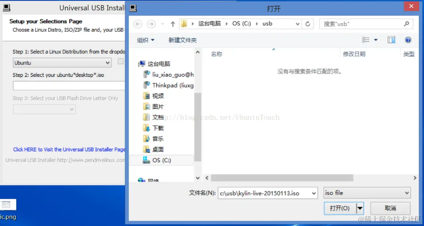Screen dimensions: 424x226
Task: Change view layout icon
Action: coord(366,40)
